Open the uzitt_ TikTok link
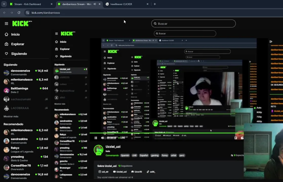Screen dimensions: 283x182 [151, 172]
